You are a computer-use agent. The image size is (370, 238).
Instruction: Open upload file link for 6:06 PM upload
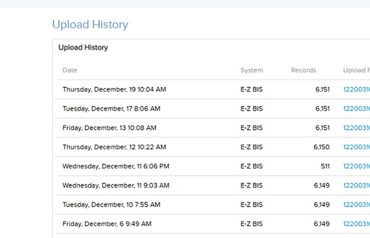(x=356, y=166)
